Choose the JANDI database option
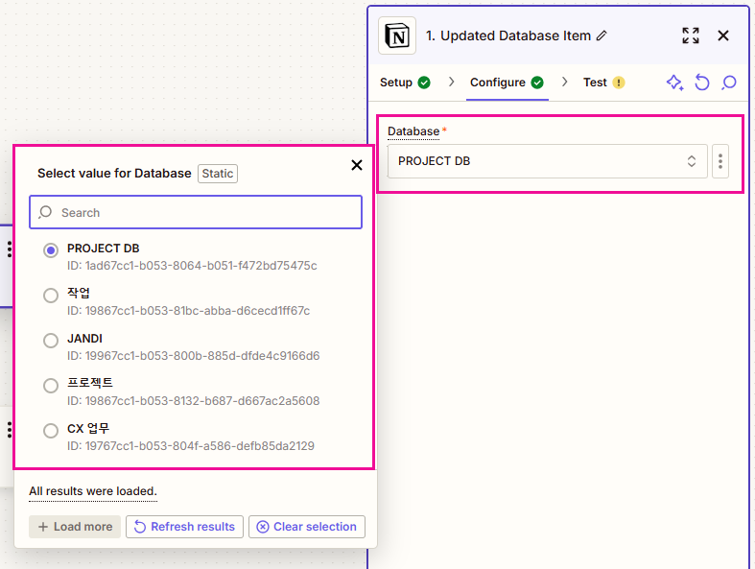 pyautogui.click(x=51, y=341)
